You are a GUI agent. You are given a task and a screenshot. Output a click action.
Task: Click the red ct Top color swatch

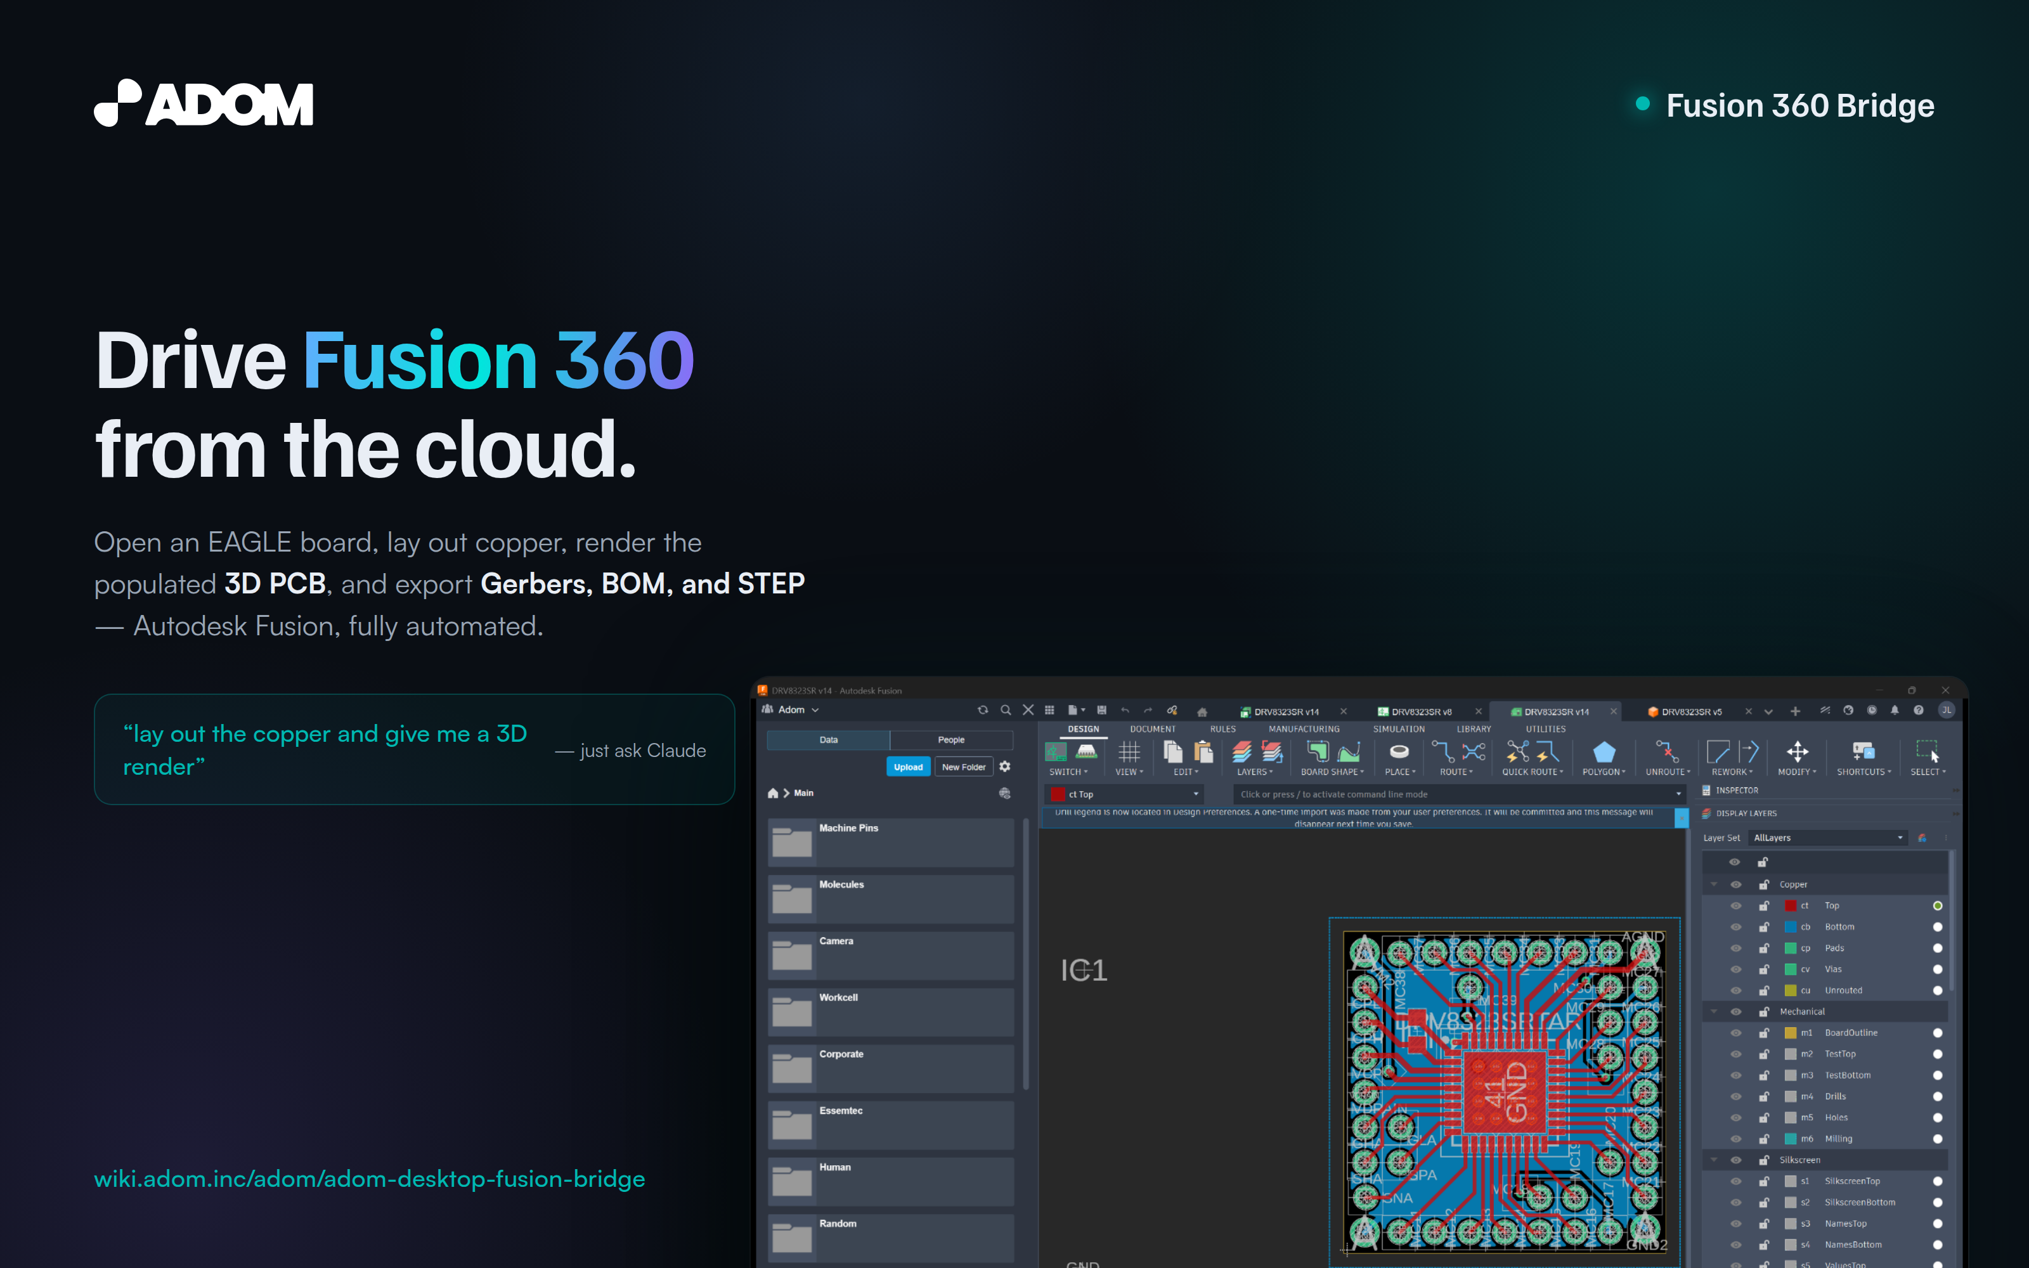(x=1791, y=906)
